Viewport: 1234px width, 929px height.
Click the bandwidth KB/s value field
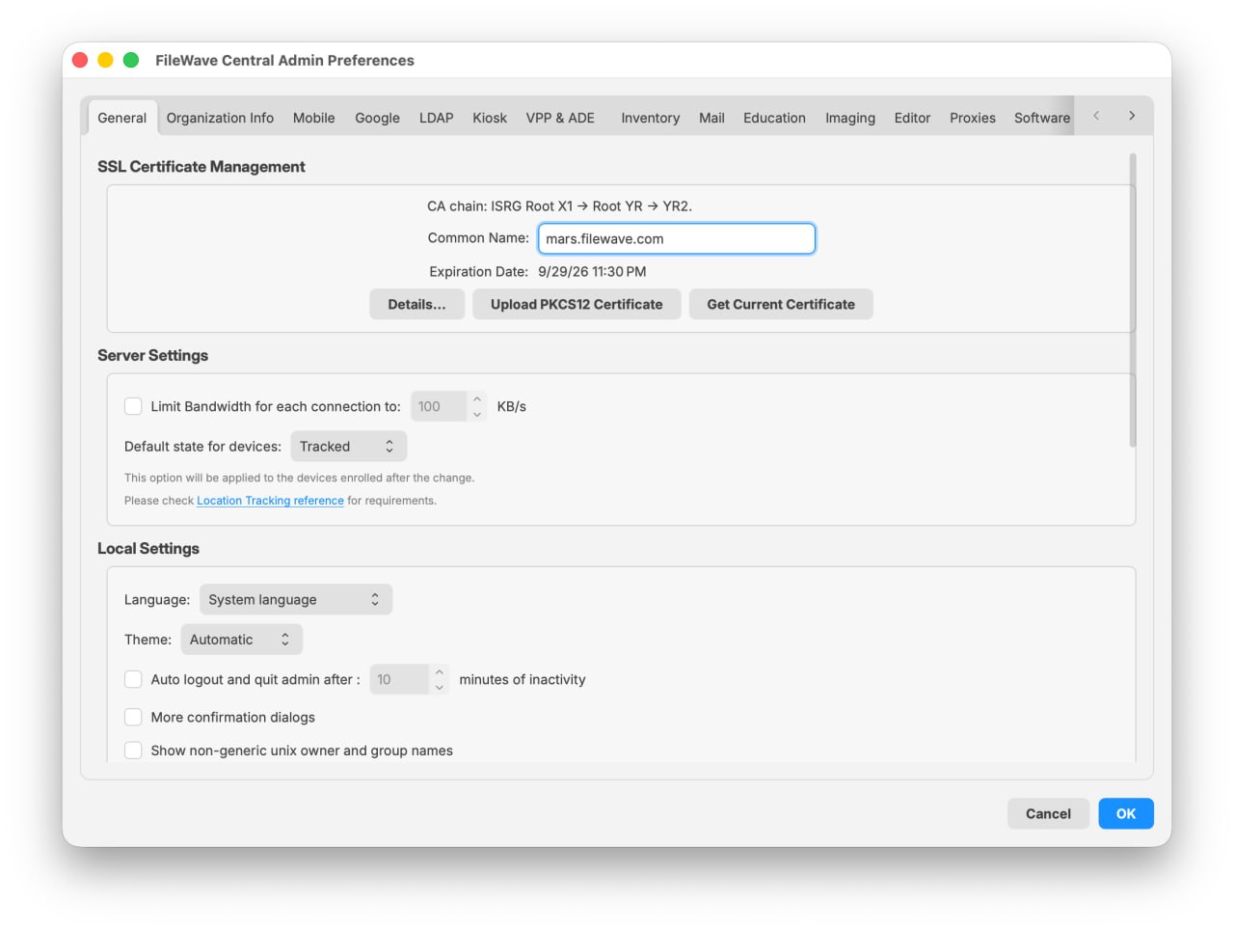(x=439, y=406)
